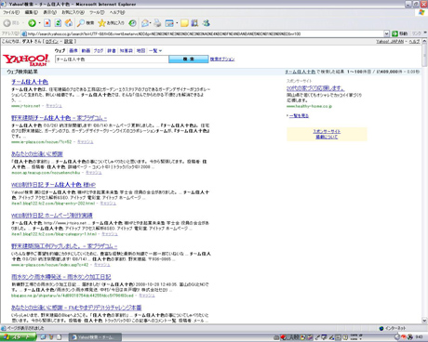Open the 検索オプション link

(222, 59)
